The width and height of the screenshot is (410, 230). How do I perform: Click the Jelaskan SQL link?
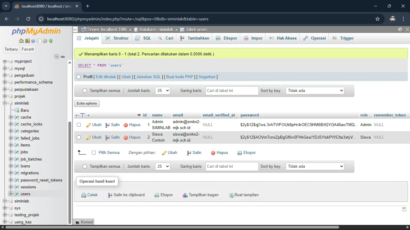coord(149,77)
